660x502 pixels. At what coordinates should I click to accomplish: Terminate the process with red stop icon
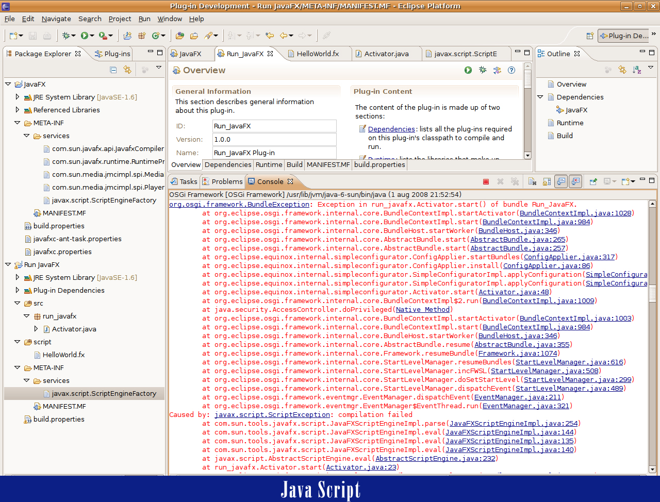486,181
